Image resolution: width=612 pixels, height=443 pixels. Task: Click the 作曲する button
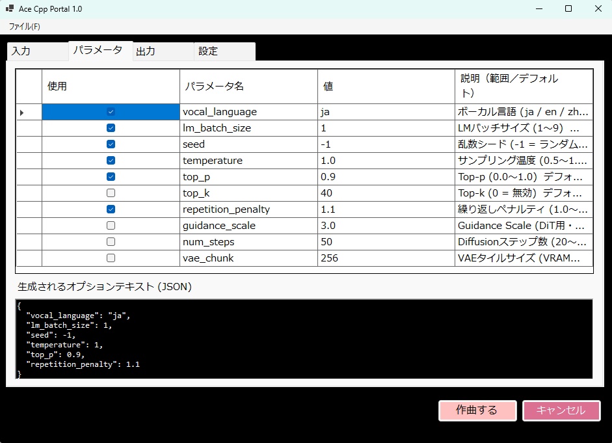(477, 410)
